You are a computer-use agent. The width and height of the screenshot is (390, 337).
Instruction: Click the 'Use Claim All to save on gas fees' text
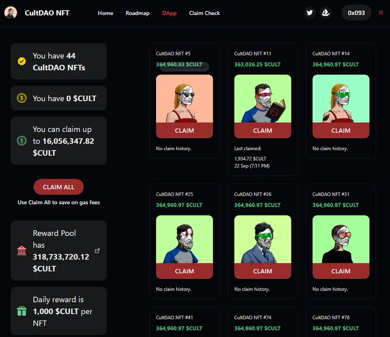[58, 202]
